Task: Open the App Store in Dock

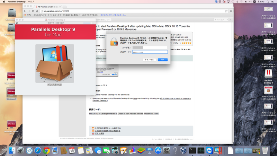Action: [x=158, y=150]
